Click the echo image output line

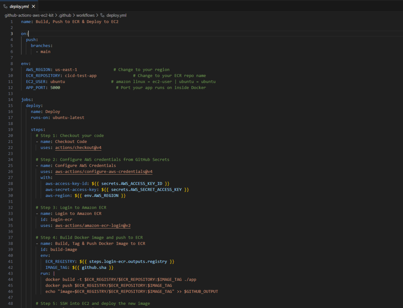(x=132, y=292)
